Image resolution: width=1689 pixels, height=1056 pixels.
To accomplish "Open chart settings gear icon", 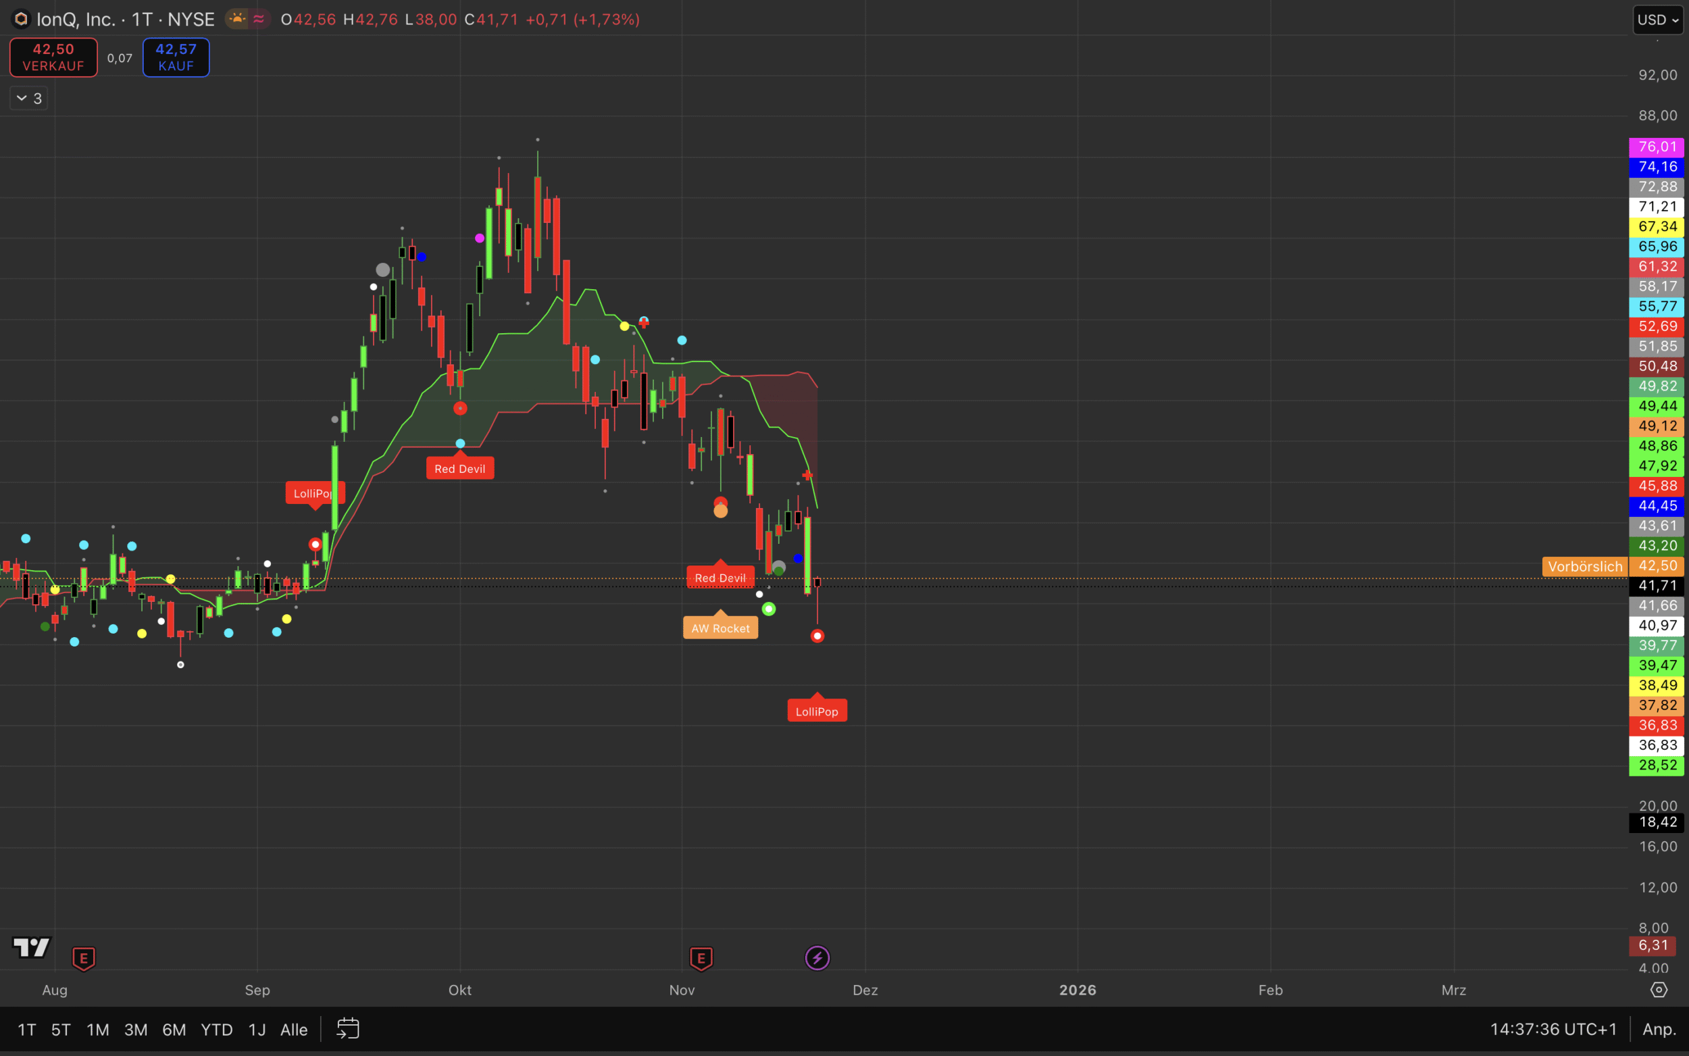I will coord(1659,990).
